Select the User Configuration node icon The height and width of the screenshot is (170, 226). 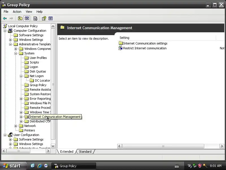[10, 135]
